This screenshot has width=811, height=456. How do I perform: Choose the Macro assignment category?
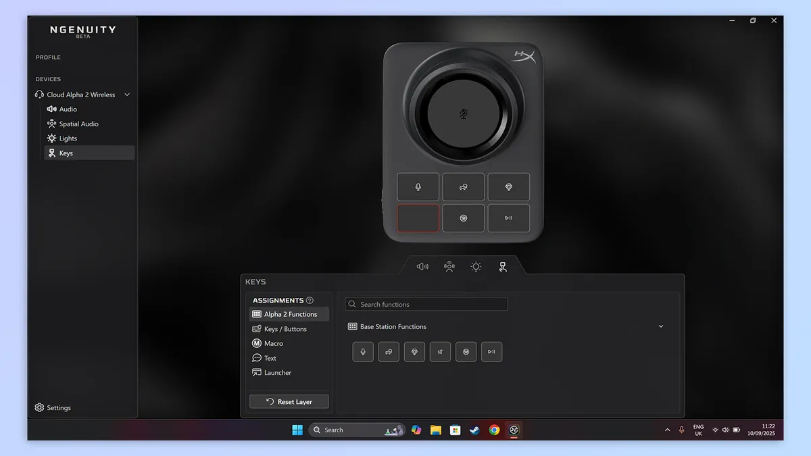pyautogui.click(x=273, y=343)
